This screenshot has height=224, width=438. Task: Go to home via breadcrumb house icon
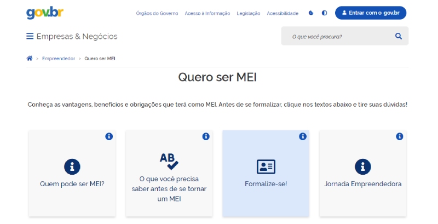point(30,58)
